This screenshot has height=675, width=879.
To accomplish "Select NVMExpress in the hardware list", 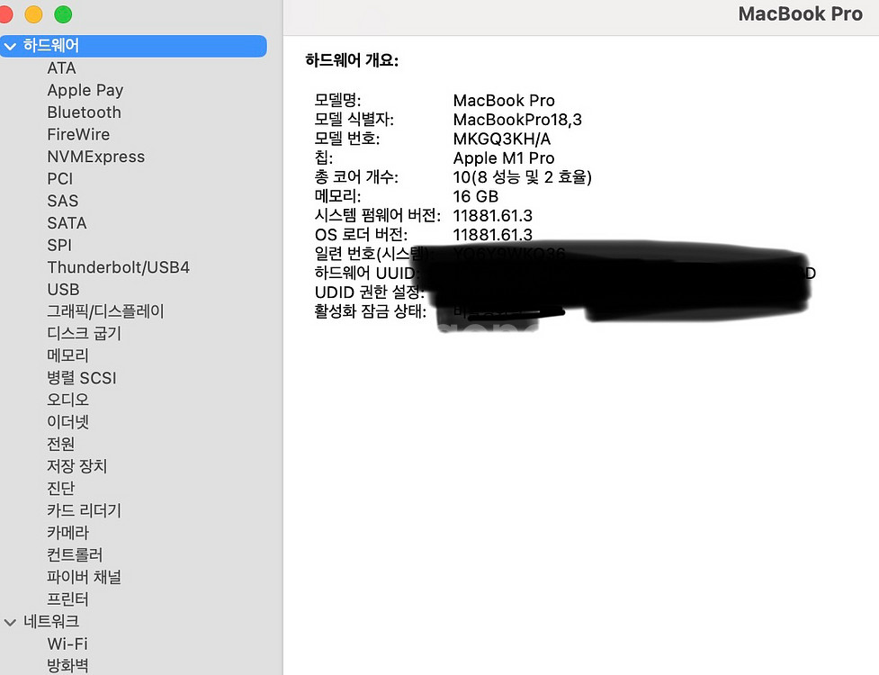I will click(95, 156).
